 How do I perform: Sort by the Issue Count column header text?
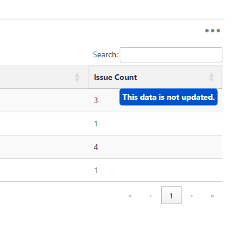[115, 77]
